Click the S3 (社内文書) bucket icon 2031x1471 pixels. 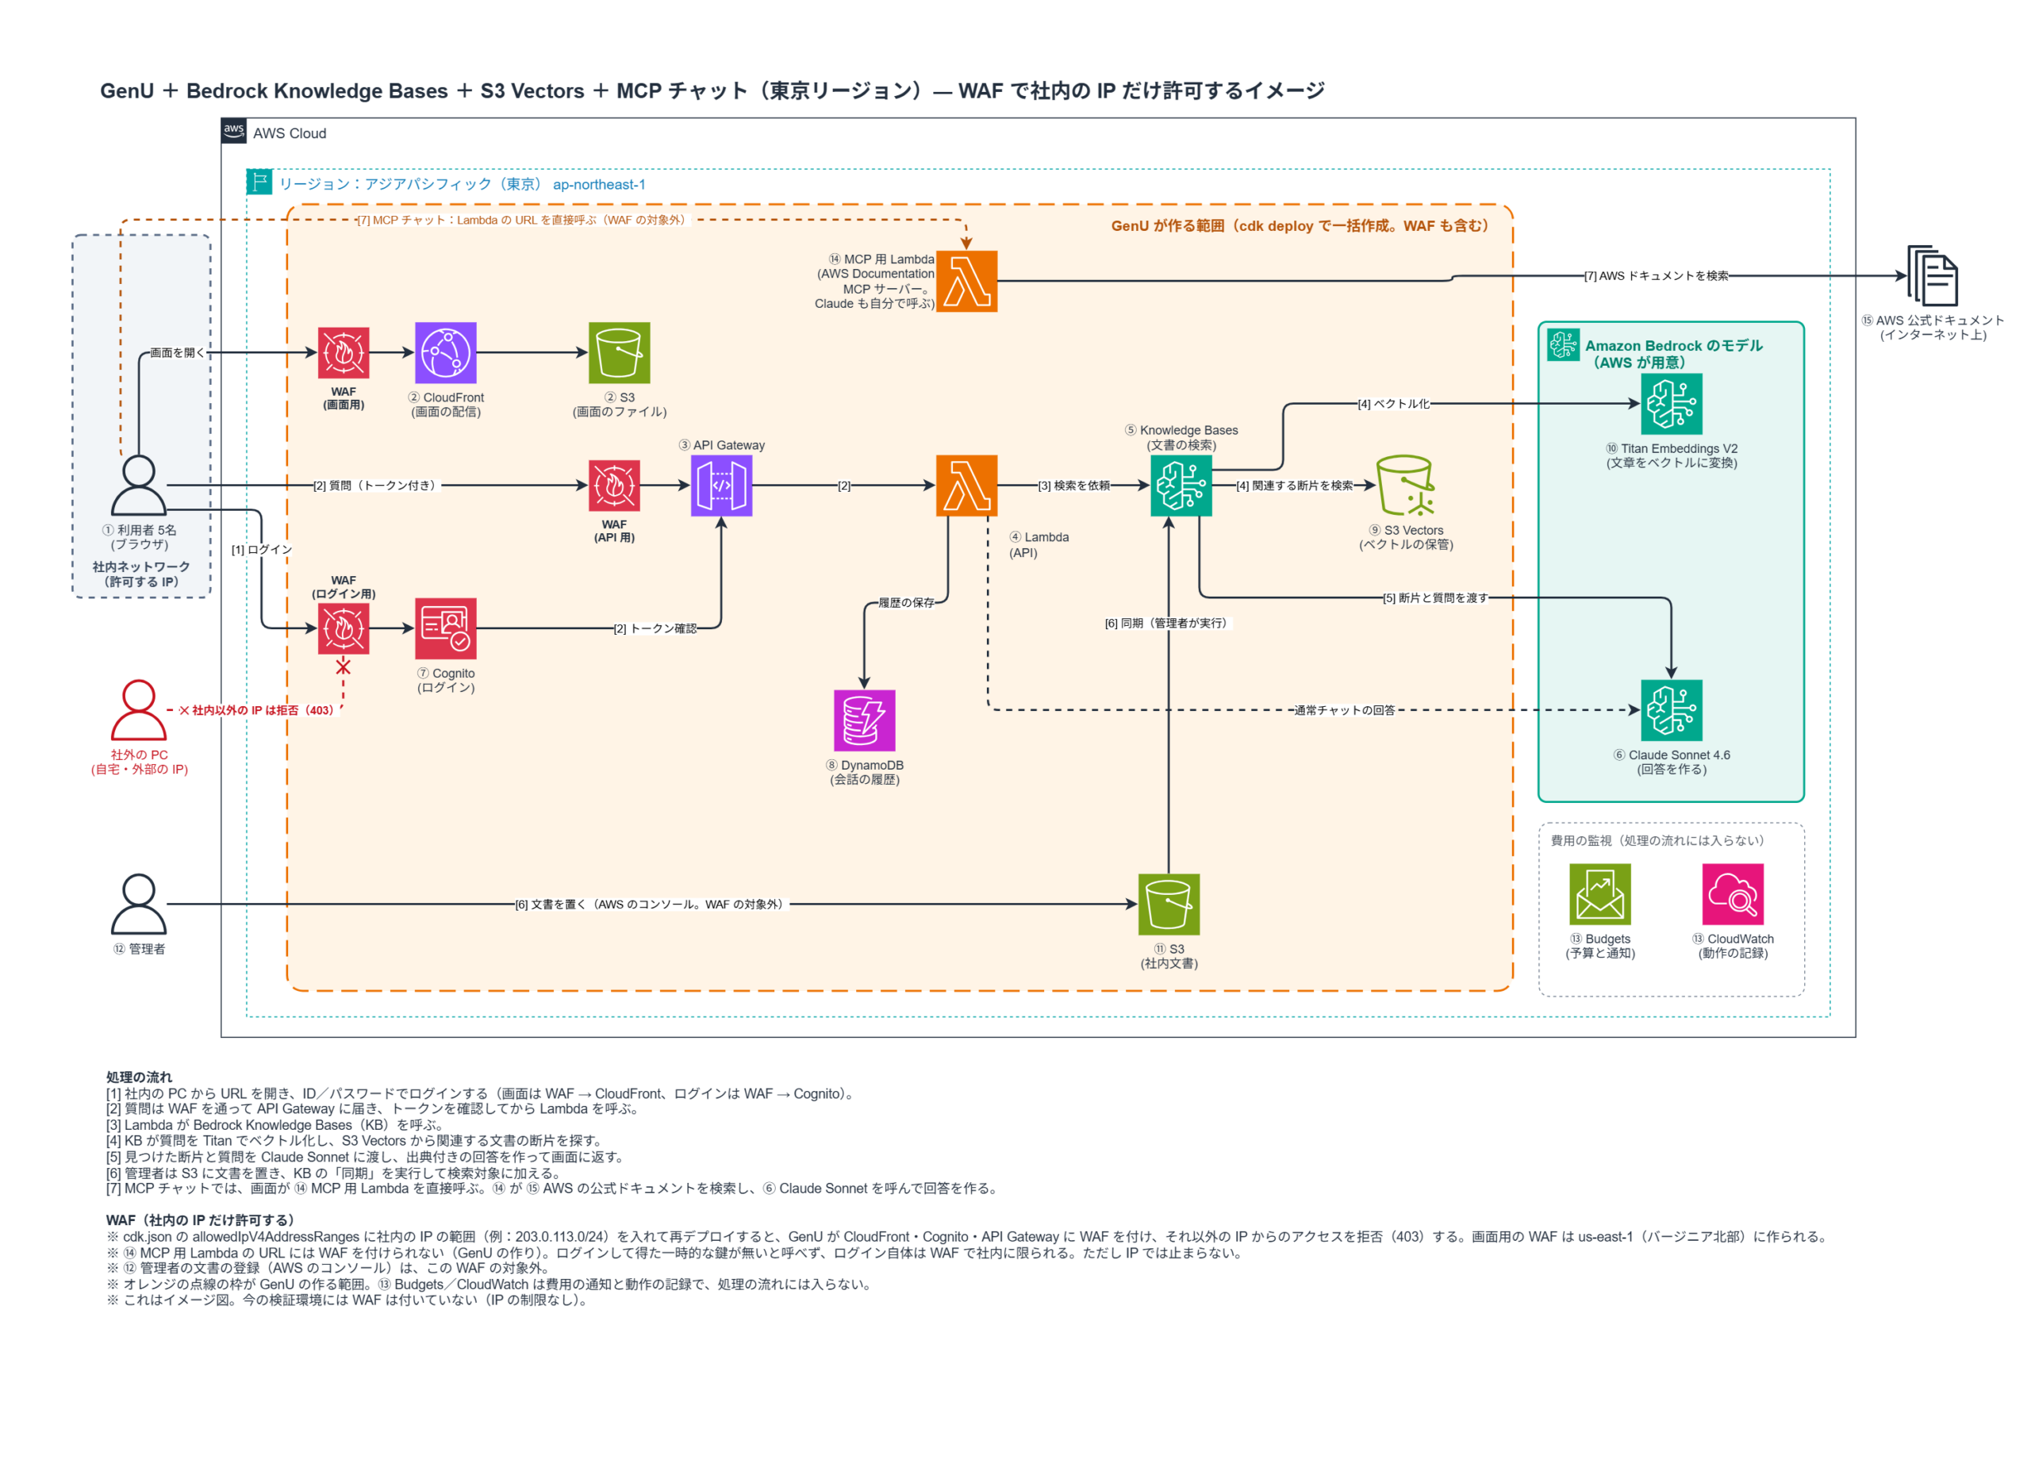(x=1169, y=904)
